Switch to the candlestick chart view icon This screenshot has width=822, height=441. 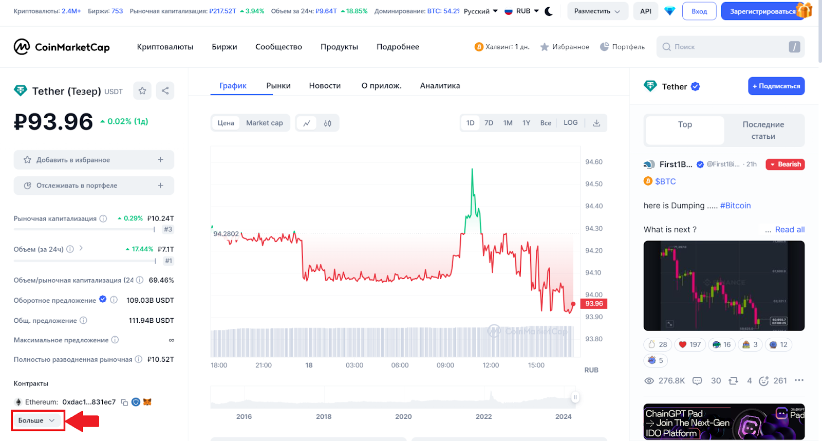[328, 123]
